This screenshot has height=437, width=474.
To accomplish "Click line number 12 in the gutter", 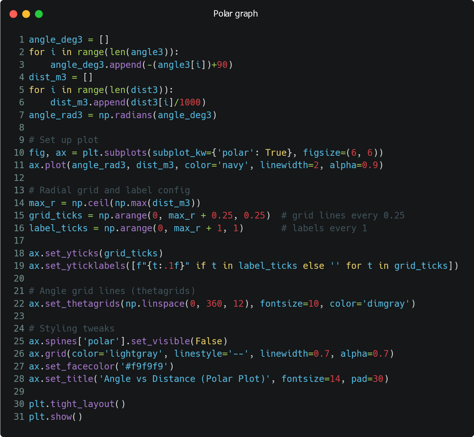I will [19, 178].
